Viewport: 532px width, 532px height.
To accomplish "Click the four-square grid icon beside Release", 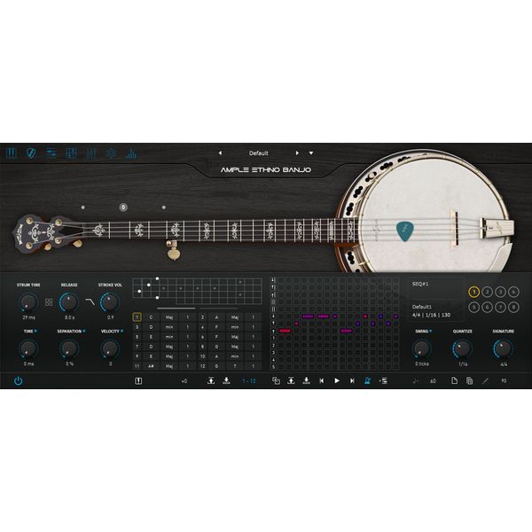I will click(49, 302).
